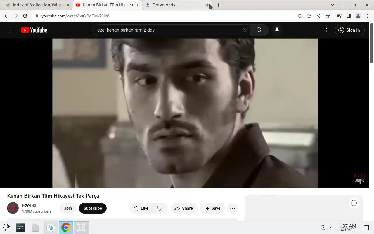The image size is (374, 234).
Task: Subscribe to the Ezel channel
Action: (x=93, y=208)
